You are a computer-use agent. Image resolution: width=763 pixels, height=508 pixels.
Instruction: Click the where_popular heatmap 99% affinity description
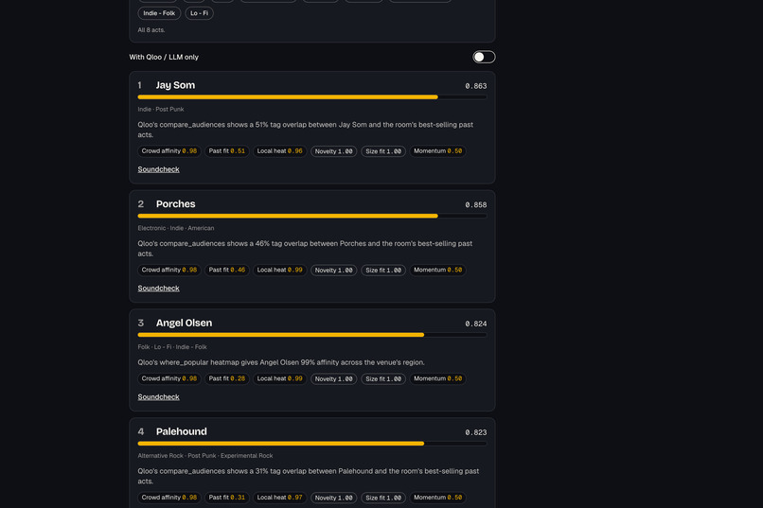pyautogui.click(x=281, y=362)
